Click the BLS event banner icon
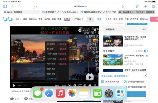This screenshot has height=103, width=158. coord(67,19)
